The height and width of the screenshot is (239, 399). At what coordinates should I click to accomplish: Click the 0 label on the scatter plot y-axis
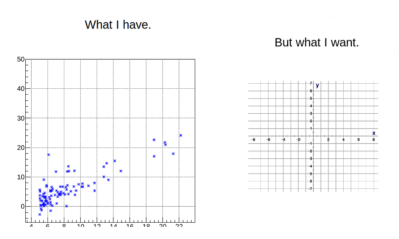(23, 206)
